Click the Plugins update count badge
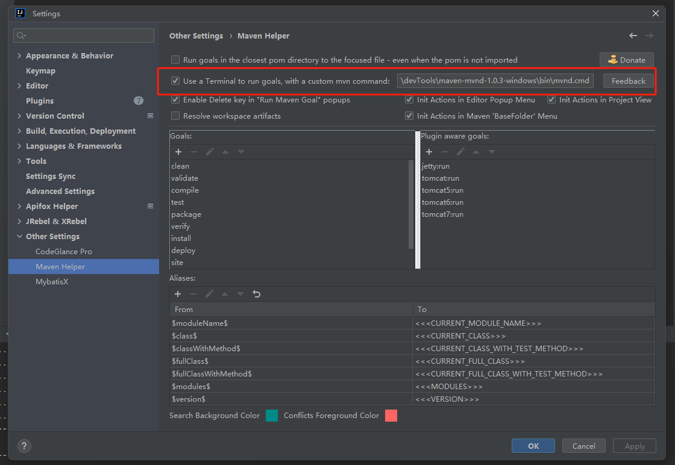This screenshot has height=465, width=675. click(138, 101)
